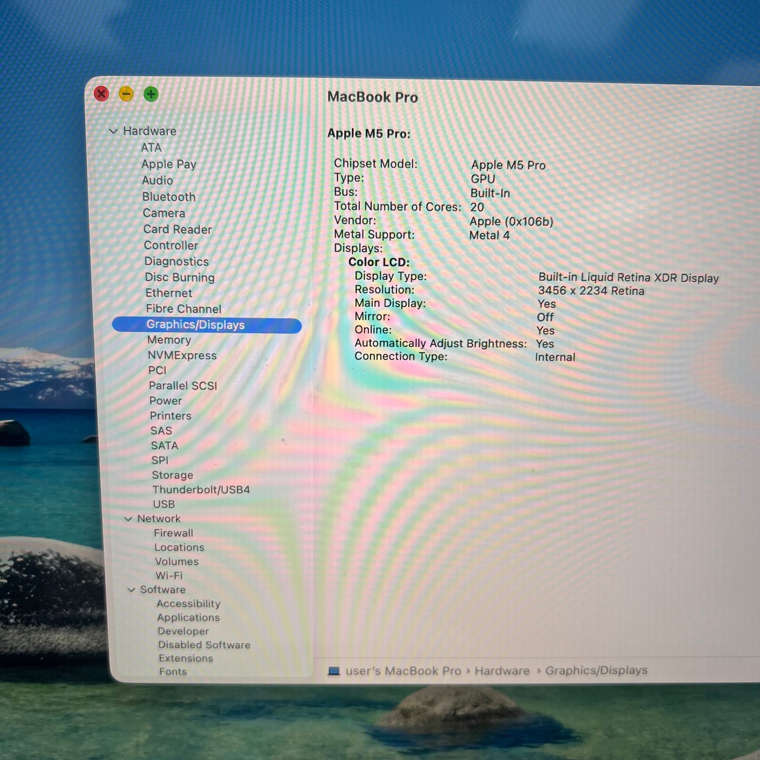Click the "Apple M5 Pro:" heading
Screen dimensions: 760x760
click(369, 134)
